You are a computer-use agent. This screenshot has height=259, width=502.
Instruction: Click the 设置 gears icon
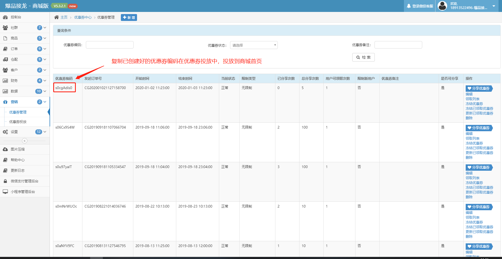click(5, 132)
